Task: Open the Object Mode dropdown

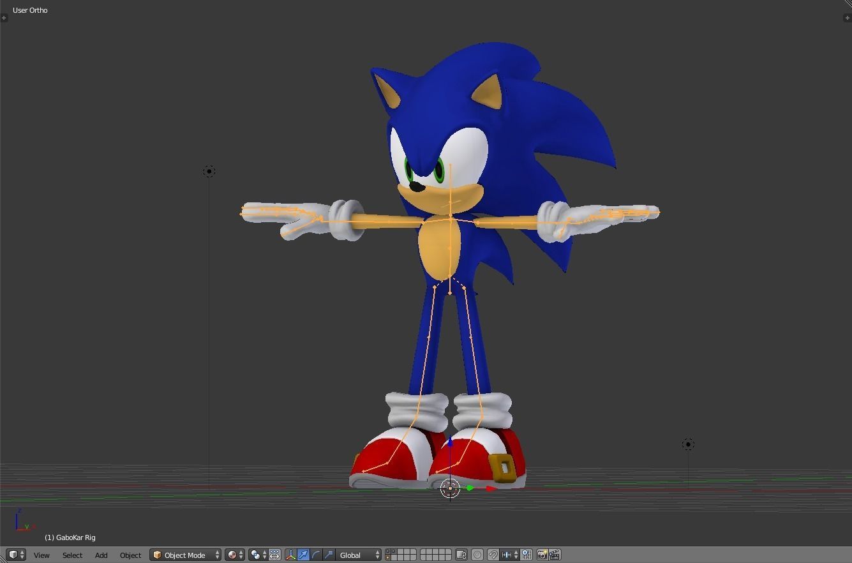Action: 186,555
